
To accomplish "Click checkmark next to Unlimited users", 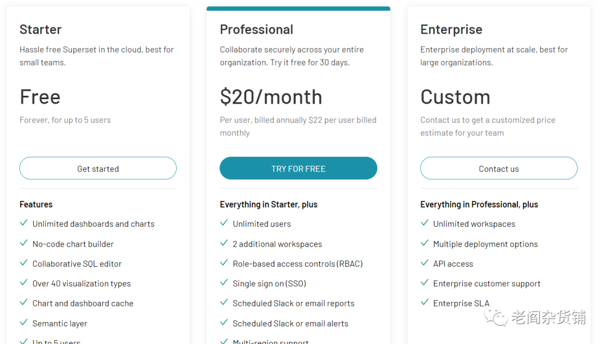I will click(x=224, y=223).
